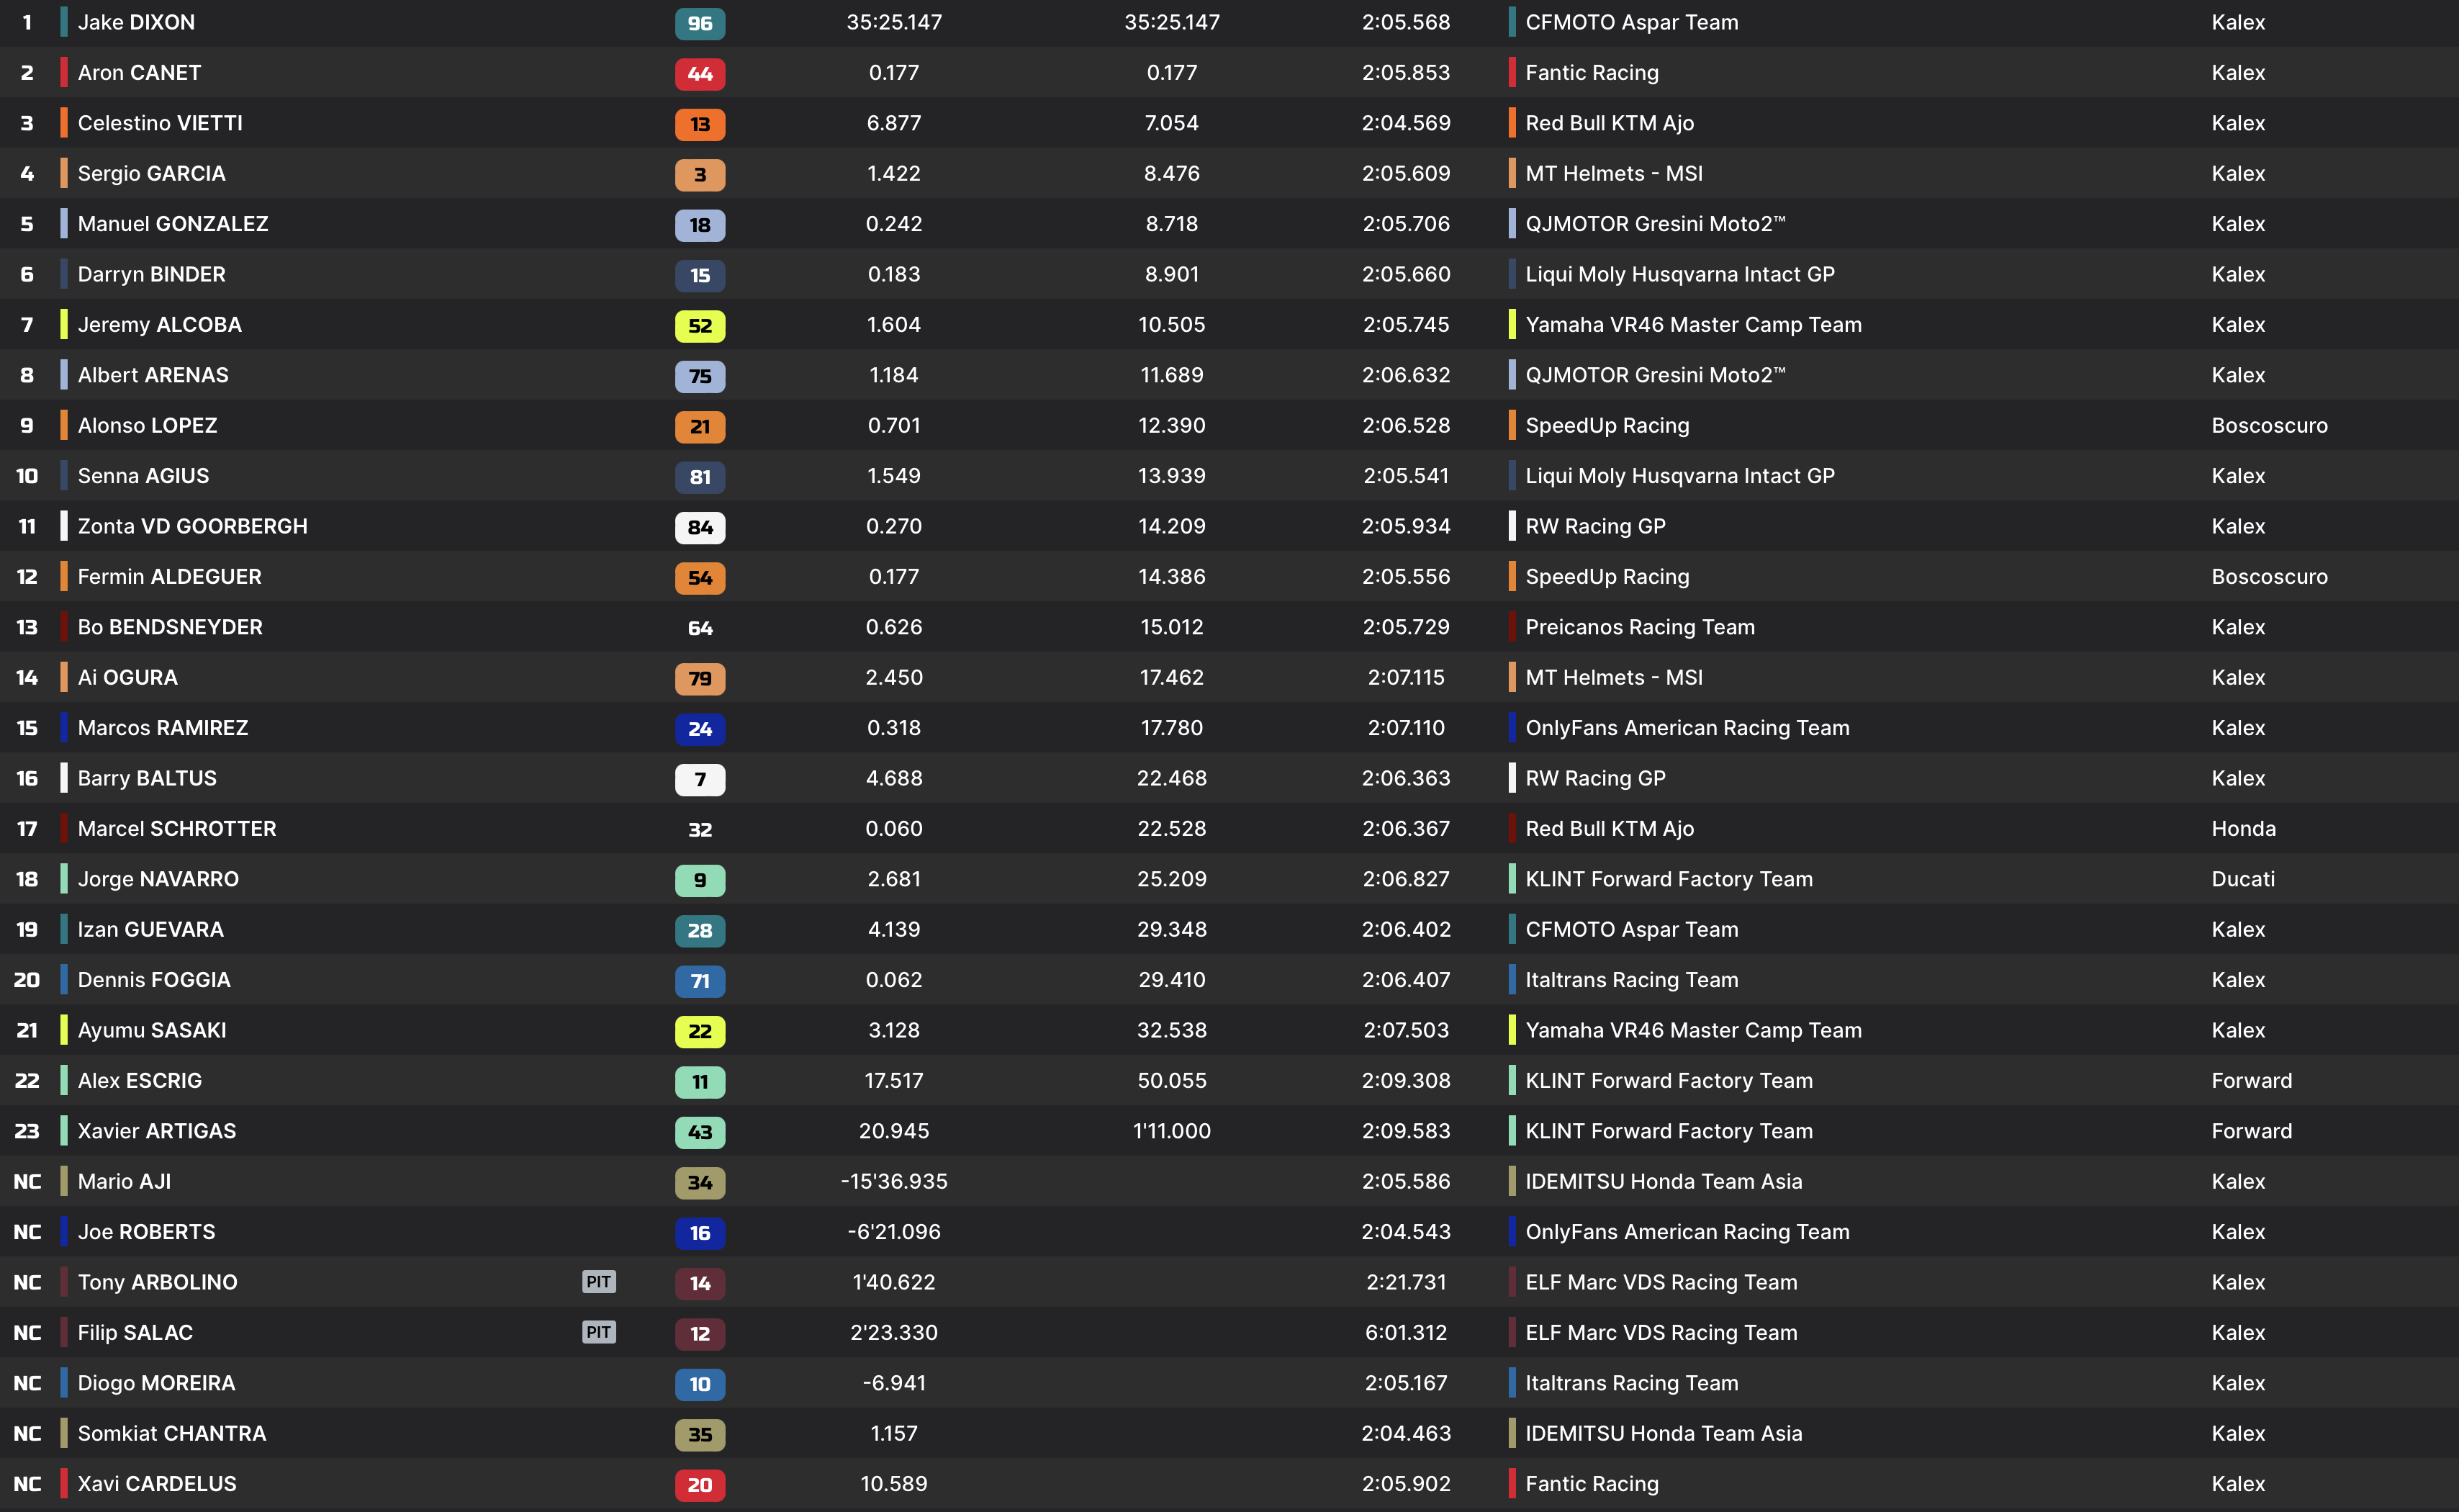Click Preicanos Racing Team name
Image resolution: width=2459 pixels, height=1512 pixels.
pyautogui.click(x=1639, y=627)
